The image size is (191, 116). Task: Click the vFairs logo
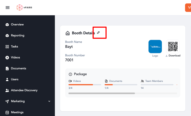click(x=24, y=8)
